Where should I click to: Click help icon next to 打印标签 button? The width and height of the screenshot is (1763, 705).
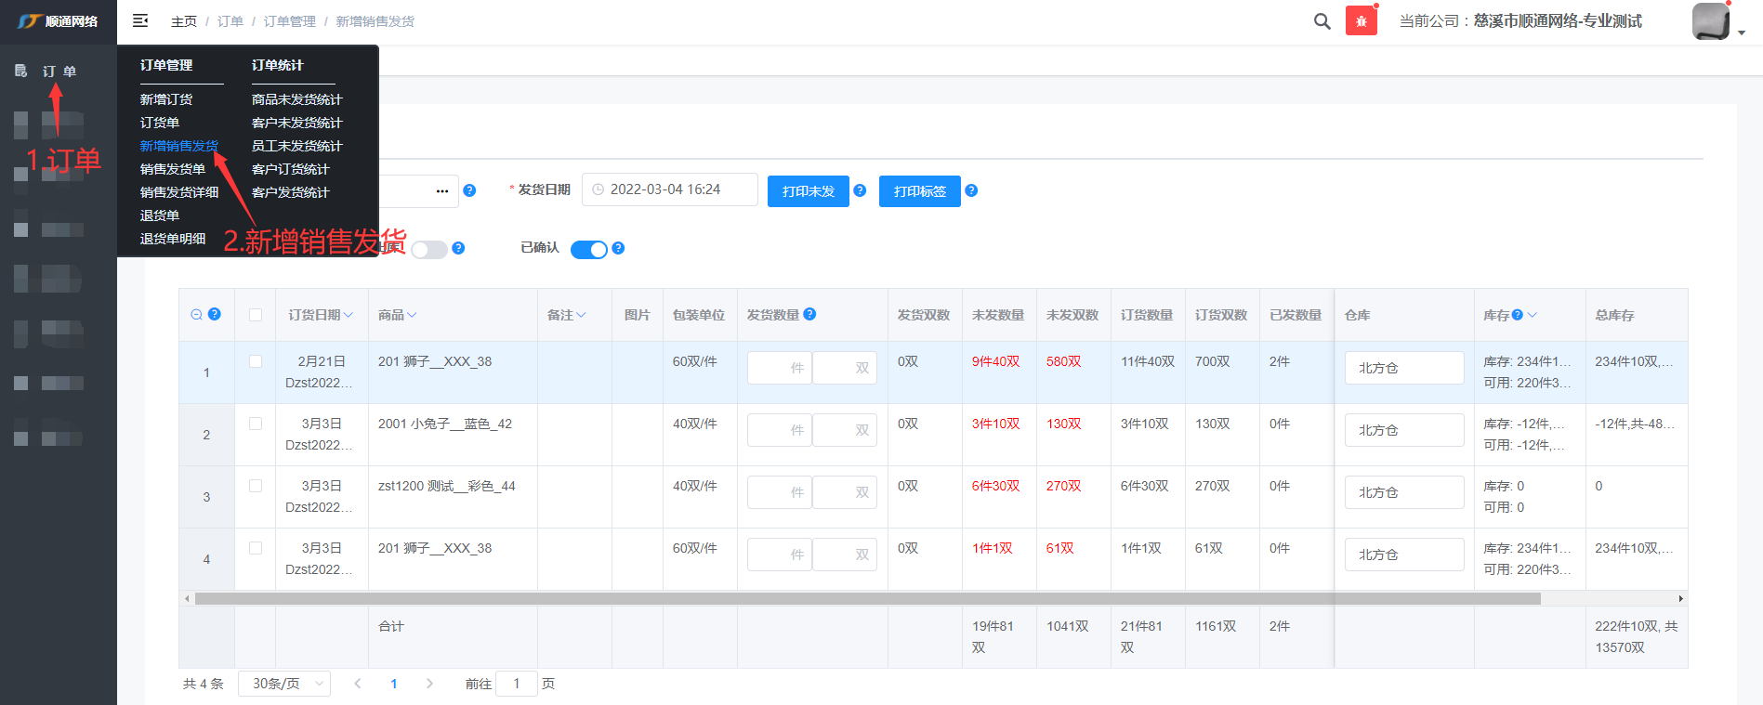971,190
